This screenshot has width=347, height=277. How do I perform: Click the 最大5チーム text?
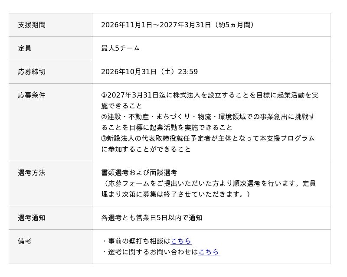pyautogui.click(x=121, y=48)
